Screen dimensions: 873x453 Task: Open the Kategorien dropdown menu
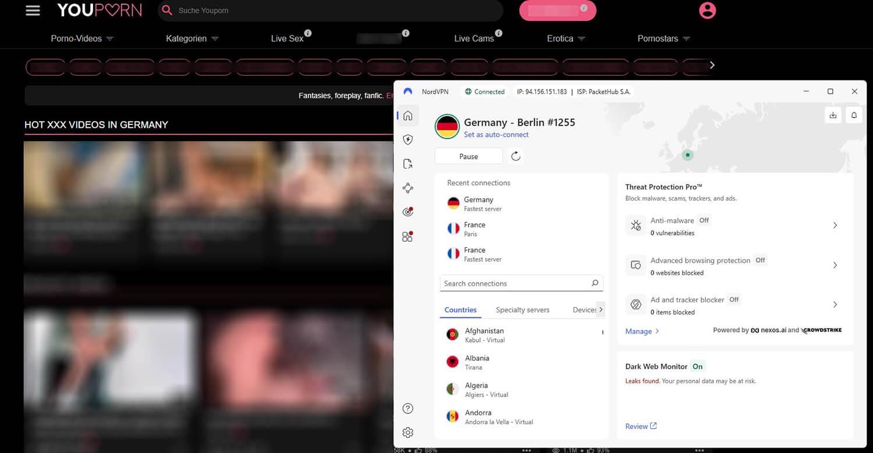[x=192, y=38]
